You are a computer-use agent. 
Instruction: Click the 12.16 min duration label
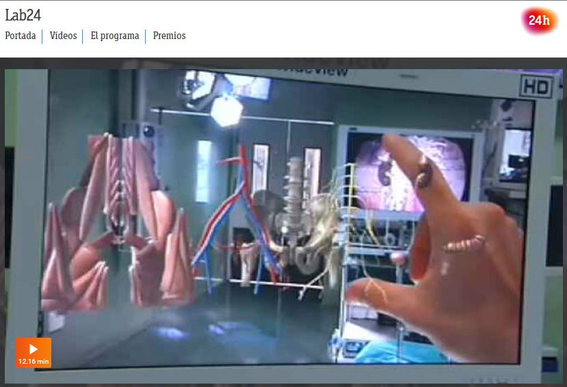34,361
